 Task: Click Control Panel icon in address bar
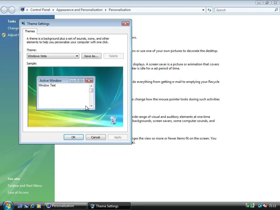click(22, 10)
